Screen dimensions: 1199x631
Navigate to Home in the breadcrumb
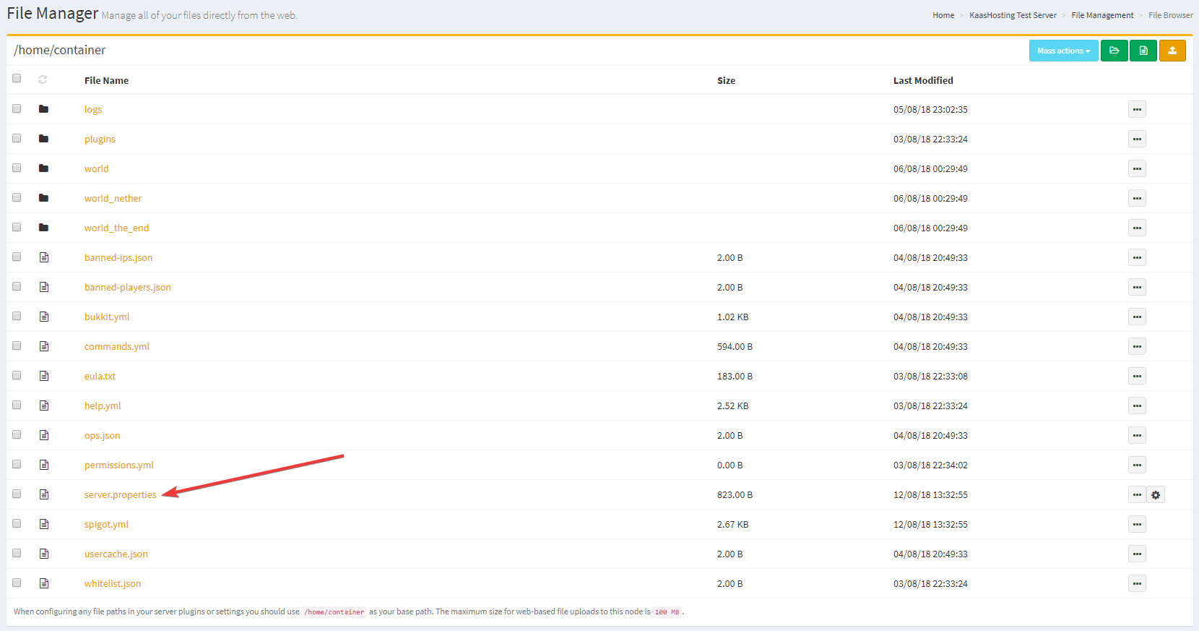[x=943, y=15]
